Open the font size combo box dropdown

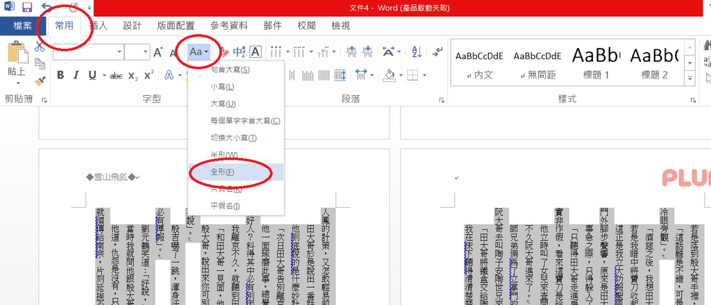pyautogui.click(x=146, y=52)
